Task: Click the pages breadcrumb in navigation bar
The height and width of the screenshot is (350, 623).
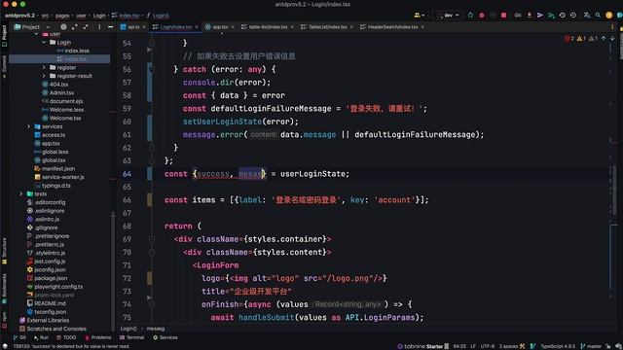Action: 62,16
